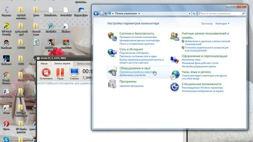Select the Google Chrome desktop shortcut

point(6,78)
